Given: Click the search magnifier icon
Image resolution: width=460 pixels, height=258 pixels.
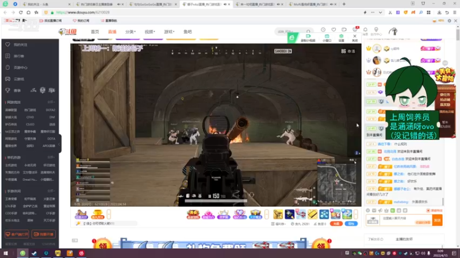Looking at the screenshot, I should click(308, 32).
